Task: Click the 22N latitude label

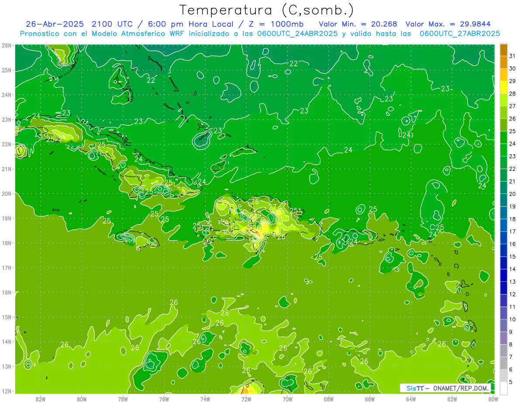Action: click(x=6, y=144)
